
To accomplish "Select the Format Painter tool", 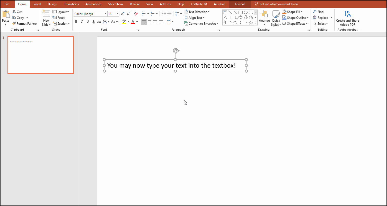I will pyautogui.click(x=24, y=23).
